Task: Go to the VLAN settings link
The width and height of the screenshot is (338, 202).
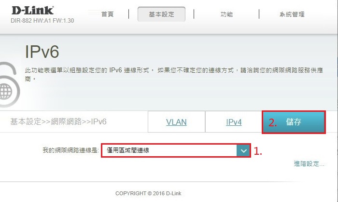Action: [x=176, y=122]
